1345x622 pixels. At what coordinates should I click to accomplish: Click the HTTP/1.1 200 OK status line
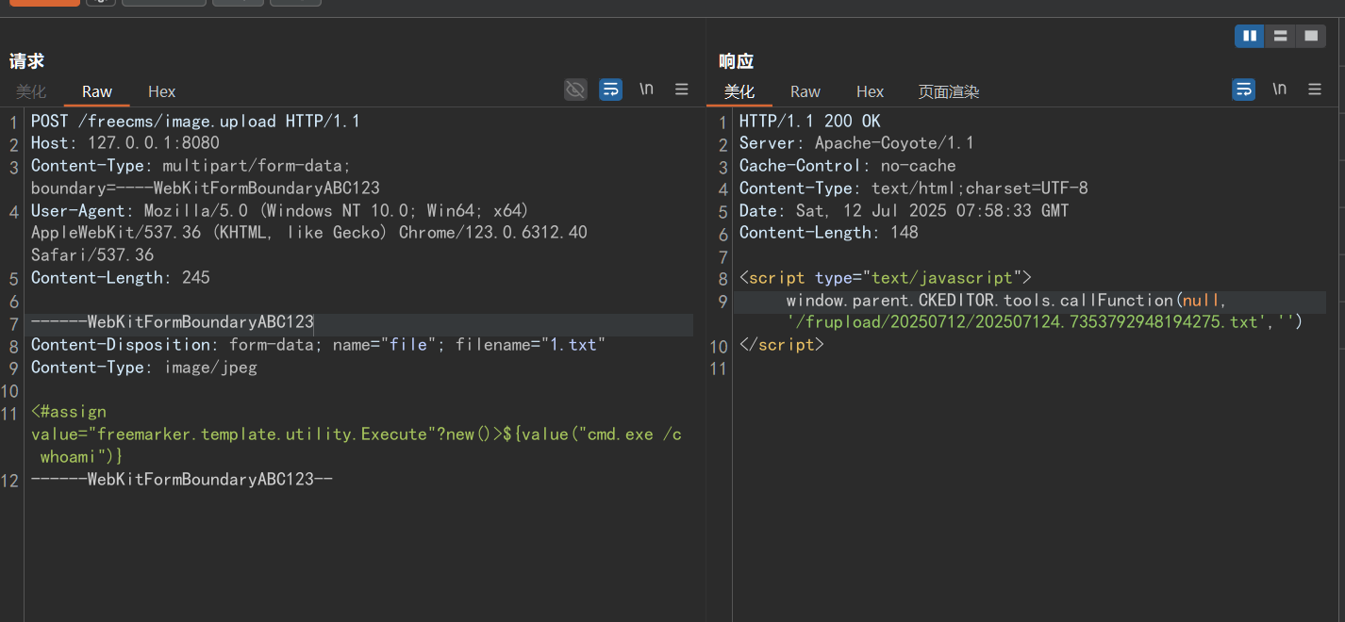tap(810, 122)
